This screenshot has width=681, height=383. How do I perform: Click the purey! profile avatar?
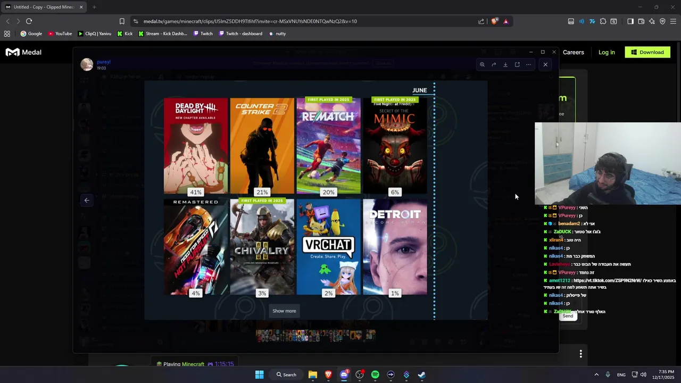87,64
